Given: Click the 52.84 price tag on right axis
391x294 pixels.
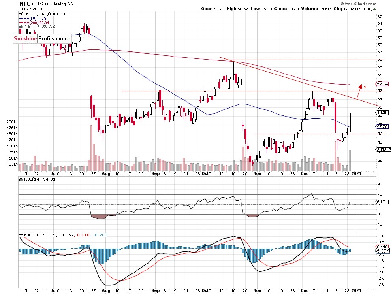Looking at the screenshot, I should click(382, 84).
